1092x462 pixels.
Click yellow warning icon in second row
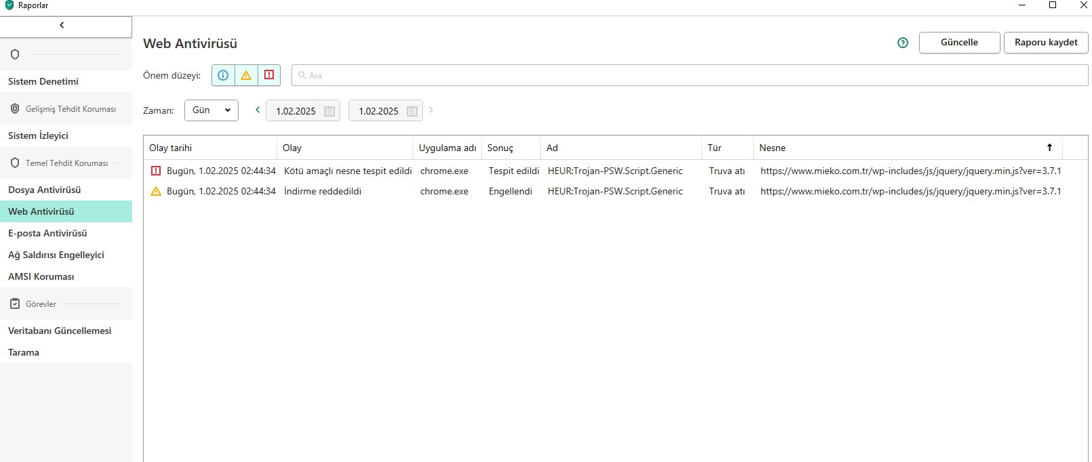pos(156,191)
